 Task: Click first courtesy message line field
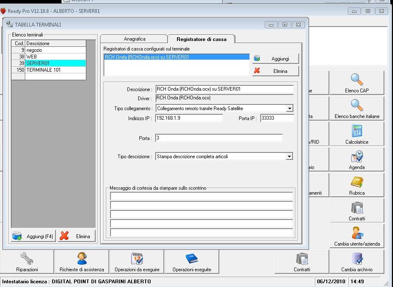[x=201, y=196]
